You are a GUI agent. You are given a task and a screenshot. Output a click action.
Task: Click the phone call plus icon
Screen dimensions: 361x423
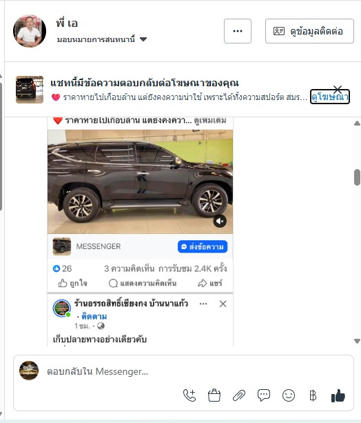[x=189, y=395]
